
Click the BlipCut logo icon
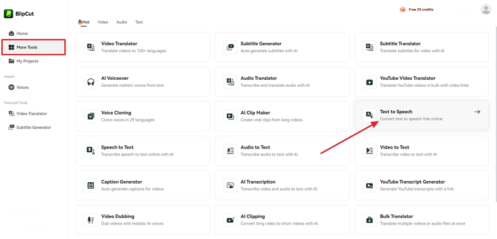[8, 14]
